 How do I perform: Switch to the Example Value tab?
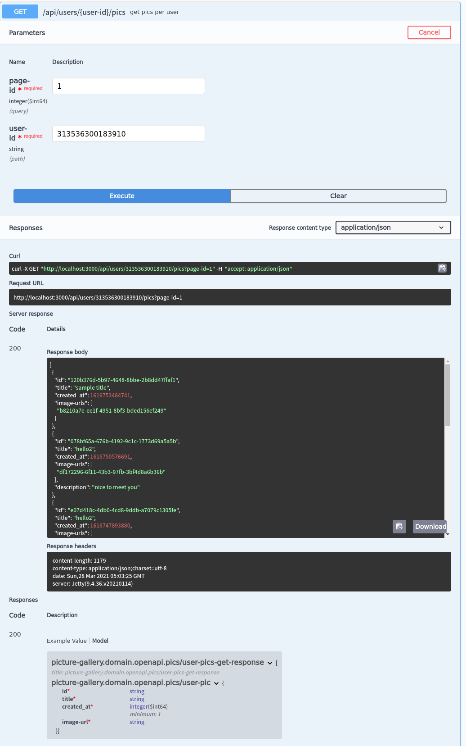pos(67,641)
